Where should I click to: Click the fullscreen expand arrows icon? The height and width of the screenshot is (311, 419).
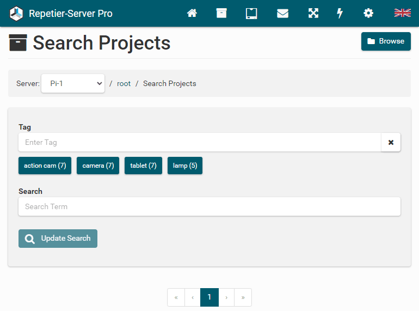(x=313, y=13)
